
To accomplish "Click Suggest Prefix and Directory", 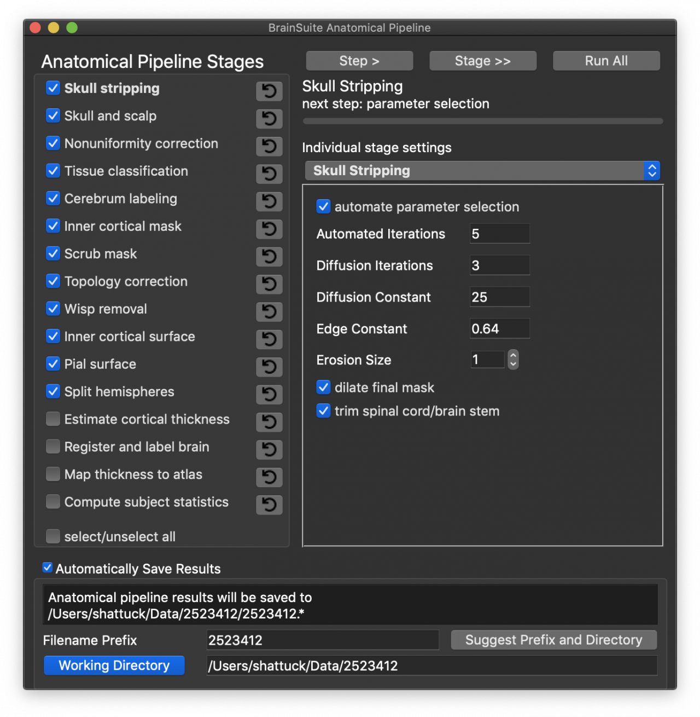I will point(553,639).
